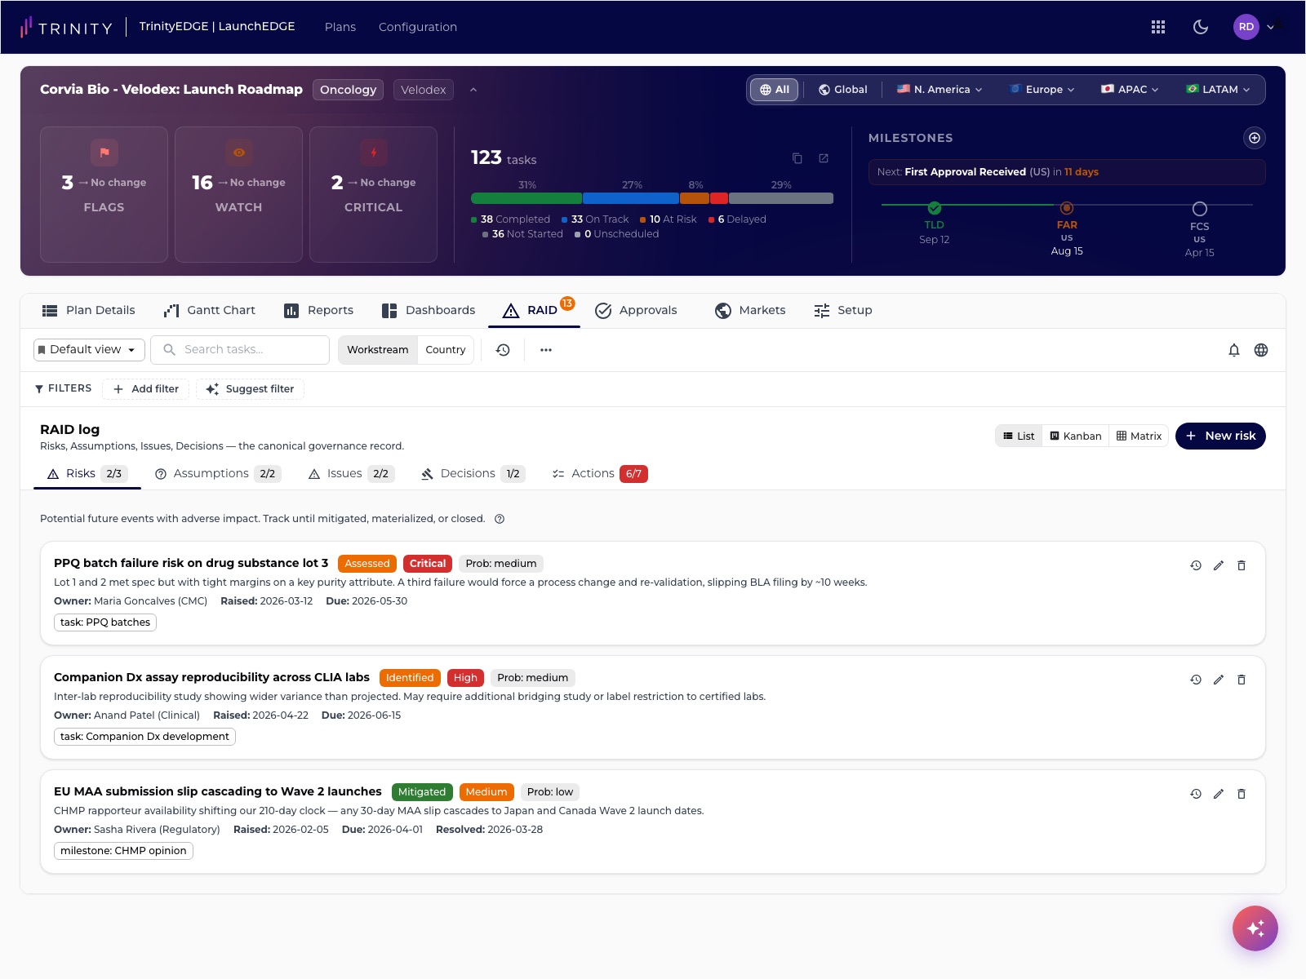Open the history clock icon in toolbar
The image size is (1306, 979).
tap(503, 349)
